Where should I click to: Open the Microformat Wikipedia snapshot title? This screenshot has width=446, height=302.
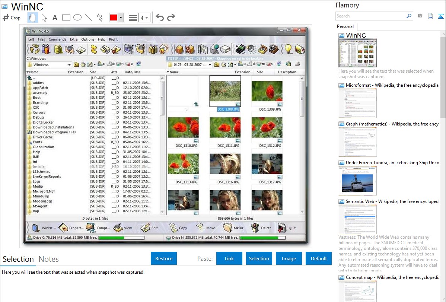(392, 85)
